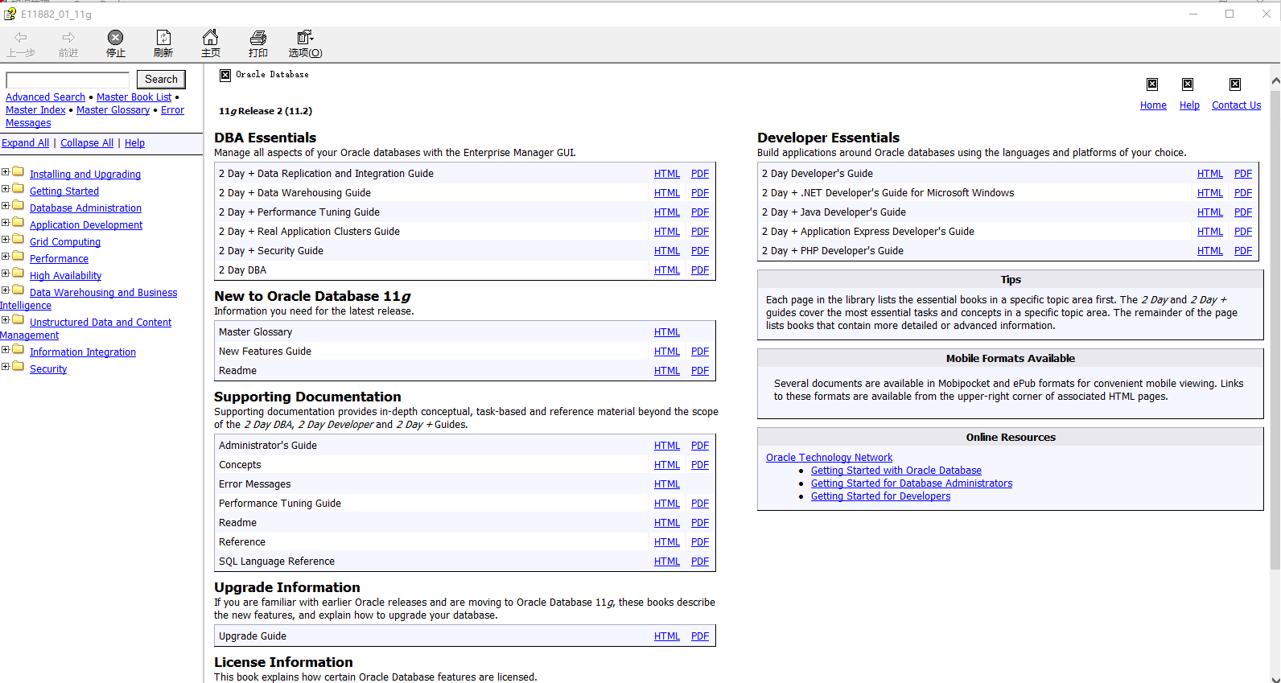Click the broken image icon above Contact Us
This screenshot has height=683, width=1281.
point(1235,84)
